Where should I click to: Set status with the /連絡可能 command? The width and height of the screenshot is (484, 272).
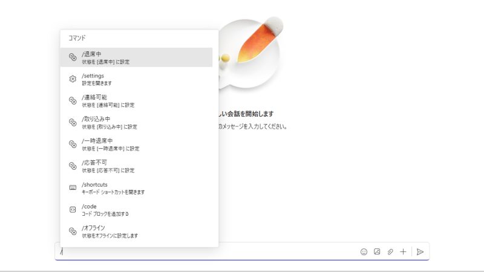tap(94, 97)
